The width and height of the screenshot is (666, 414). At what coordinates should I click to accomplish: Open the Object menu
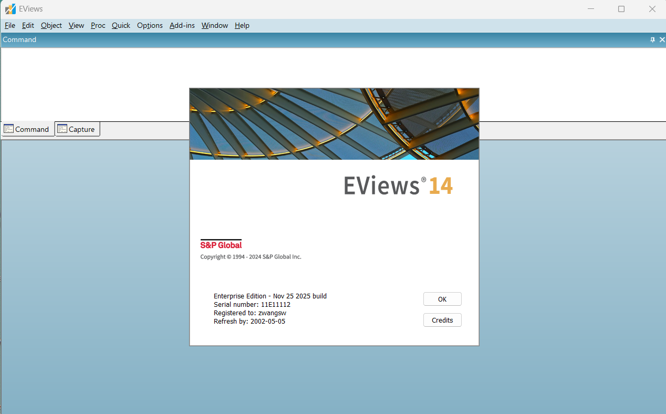point(51,25)
